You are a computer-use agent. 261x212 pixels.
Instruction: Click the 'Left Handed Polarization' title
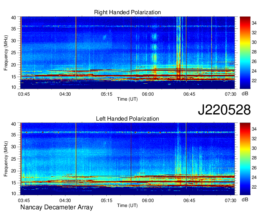127,119
